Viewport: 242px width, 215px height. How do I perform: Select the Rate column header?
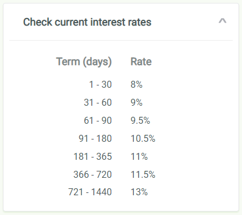141,62
